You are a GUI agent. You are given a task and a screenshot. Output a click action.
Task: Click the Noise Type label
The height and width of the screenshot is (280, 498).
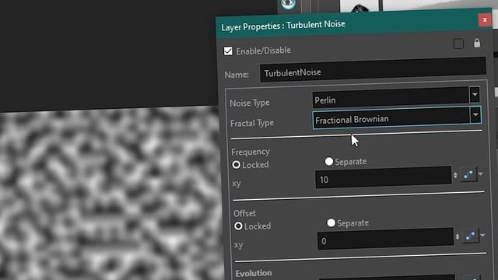(x=250, y=103)
